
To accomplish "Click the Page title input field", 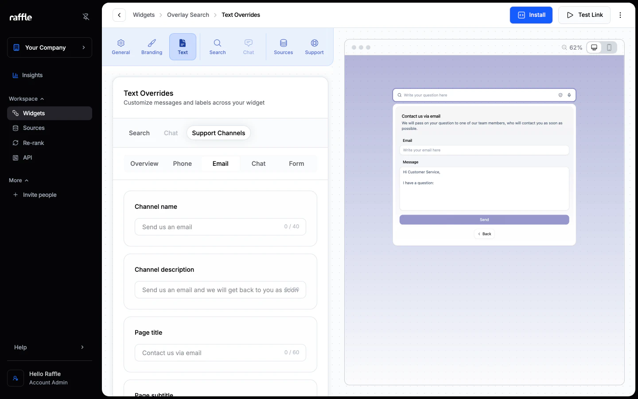I will 220,353.
